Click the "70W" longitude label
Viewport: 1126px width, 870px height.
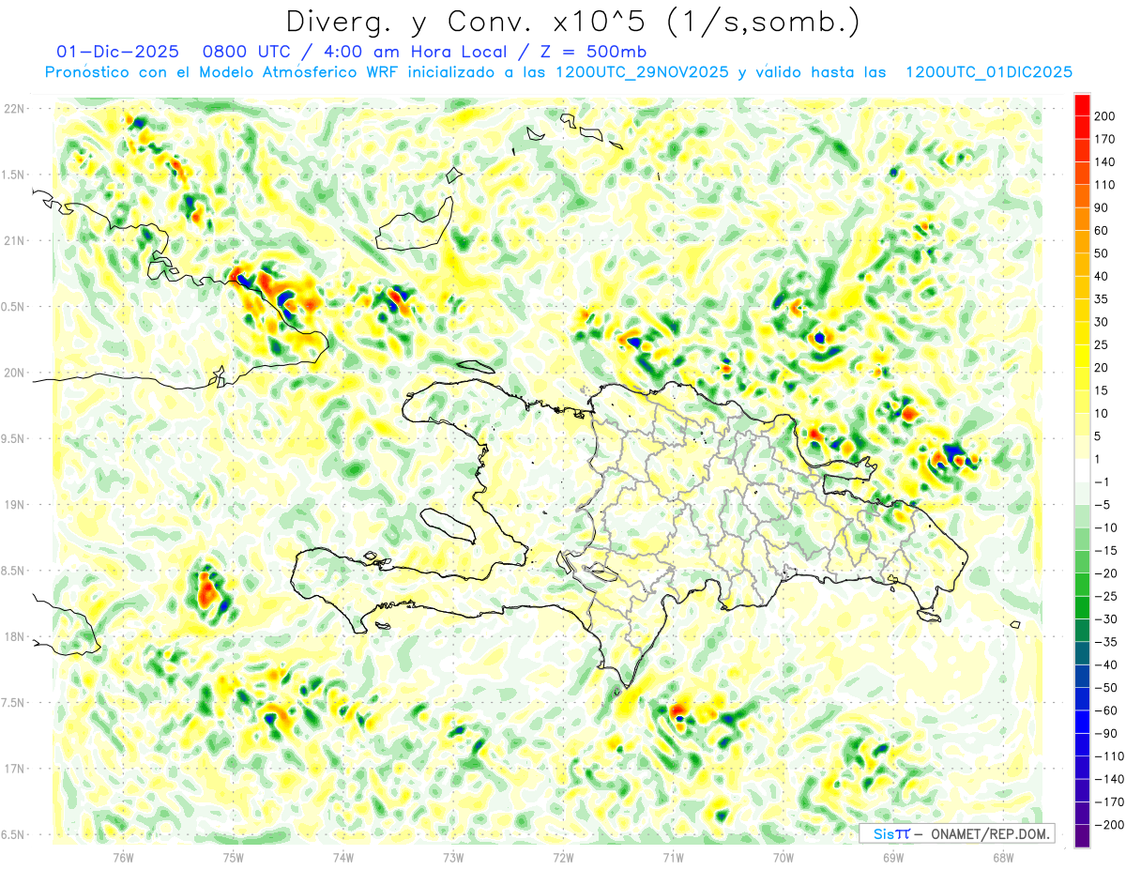[x=783, y=856]
